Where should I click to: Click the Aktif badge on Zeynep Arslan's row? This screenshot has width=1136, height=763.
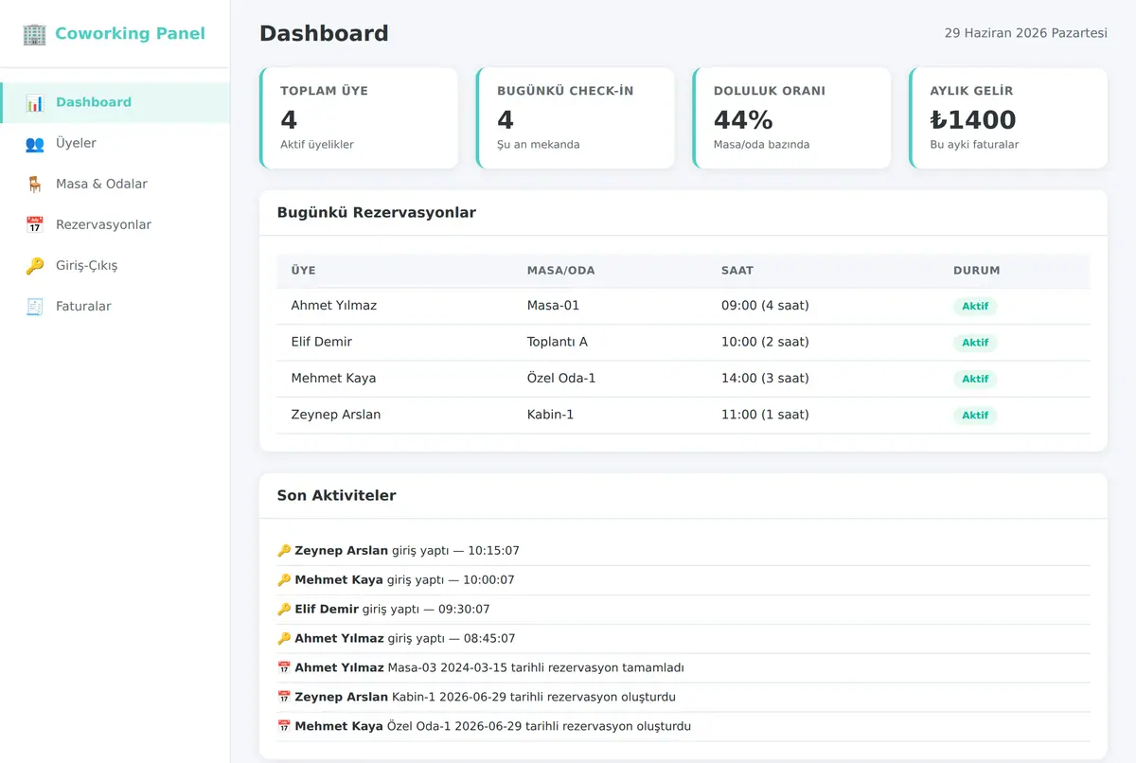[x=975, y=416]
